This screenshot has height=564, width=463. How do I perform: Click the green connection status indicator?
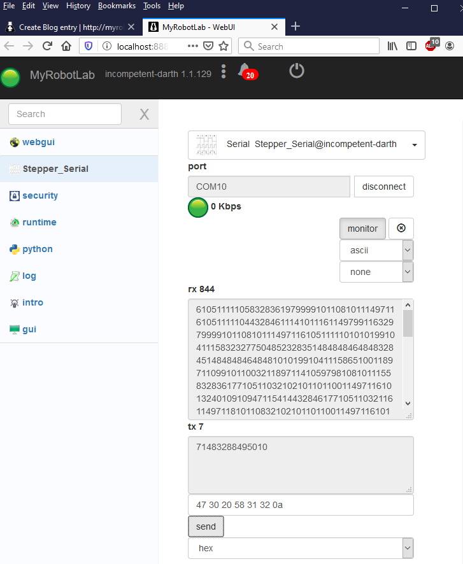click(198, 208)
